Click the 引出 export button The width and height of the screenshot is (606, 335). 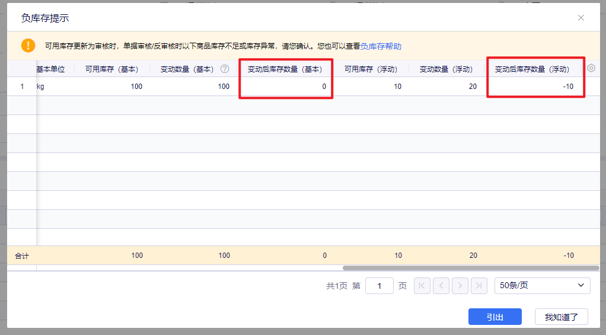(495, 317)
